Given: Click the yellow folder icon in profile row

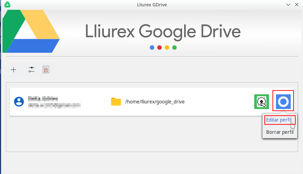Looking at the screenshot, I should pyautogui.click(x=116, y=102).
